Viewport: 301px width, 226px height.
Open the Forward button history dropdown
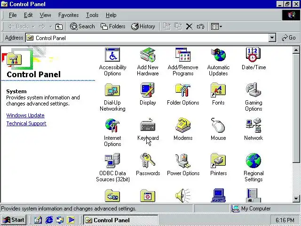pyautogui.click(x=50, y=26)
